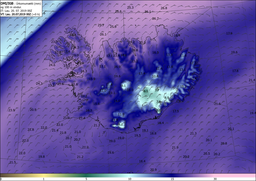This screenshot has width=256, height=181.
Task: Click the 19.8 value on the map
Action: 42,156
